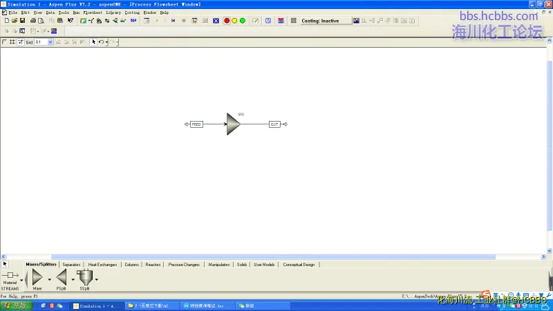
Task: Click the red-blue economics icon
Action: (281, 21)
